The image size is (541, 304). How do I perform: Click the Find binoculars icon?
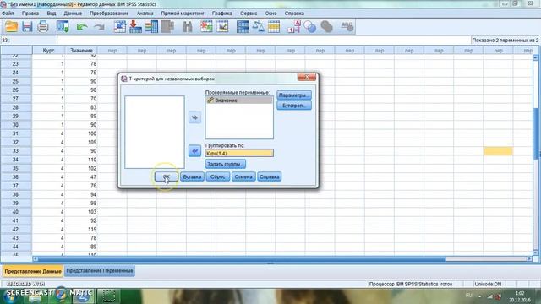(x=187, y=27)
